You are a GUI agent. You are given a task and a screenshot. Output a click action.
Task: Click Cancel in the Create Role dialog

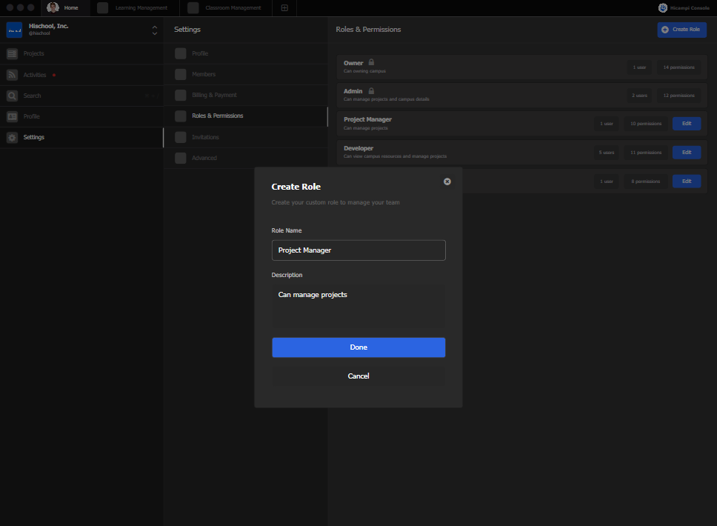click(358, 376)
